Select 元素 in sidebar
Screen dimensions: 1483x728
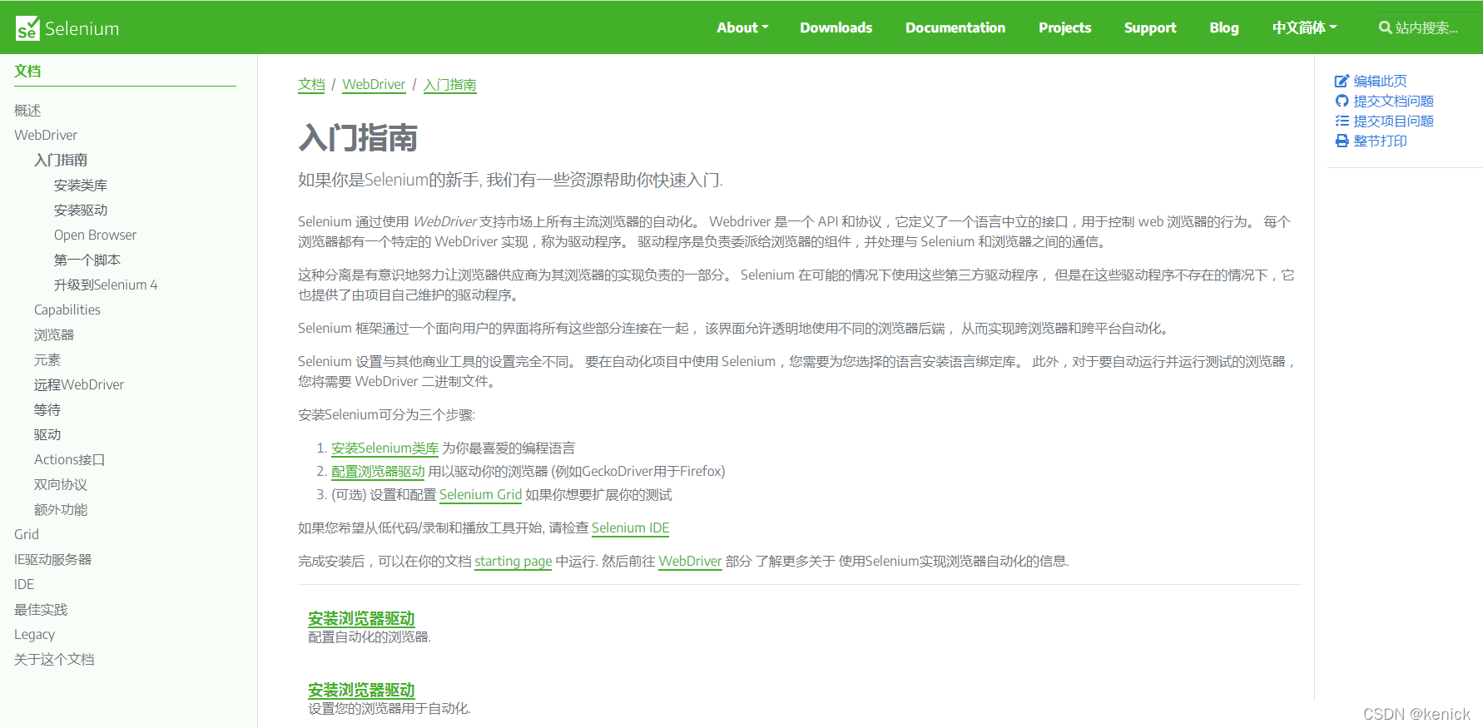coord(47,359)
